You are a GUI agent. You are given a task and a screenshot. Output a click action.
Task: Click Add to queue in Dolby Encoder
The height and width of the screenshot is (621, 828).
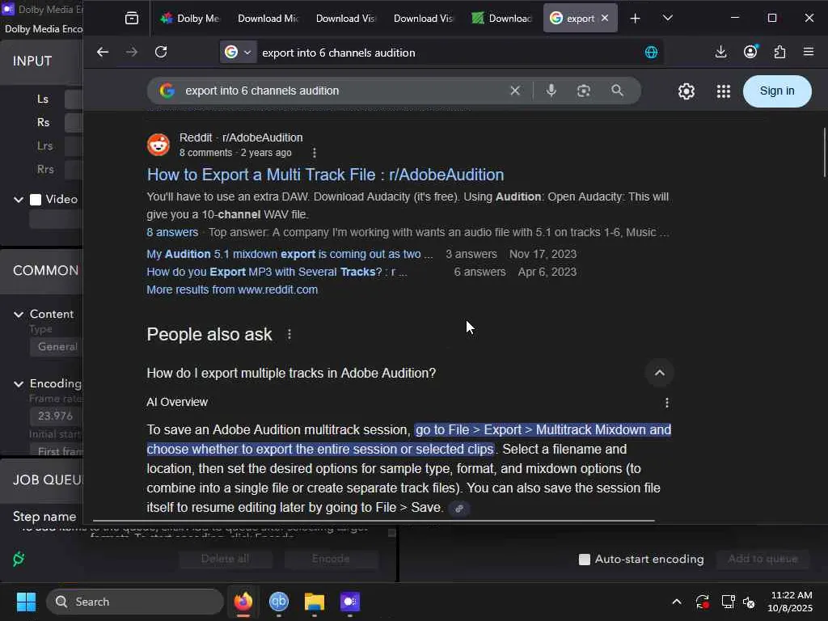pyautogui.click(x=763, y=559)
